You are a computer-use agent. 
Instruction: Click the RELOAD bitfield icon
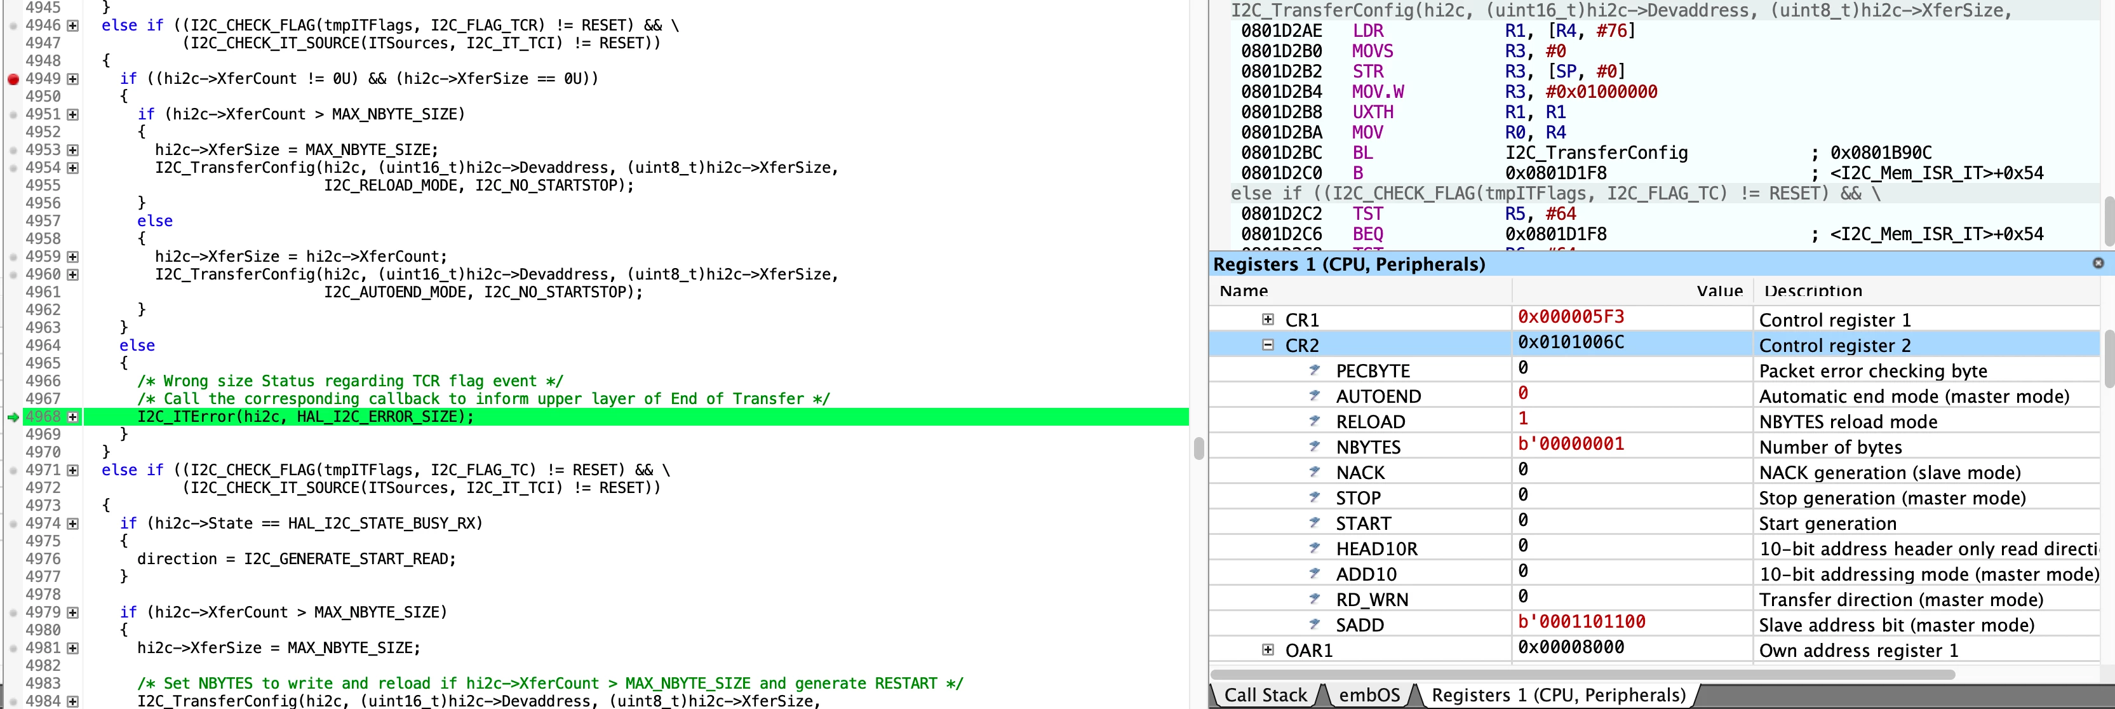(1315, 421)
